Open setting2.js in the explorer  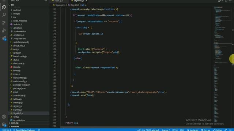[x=18, y=103]
